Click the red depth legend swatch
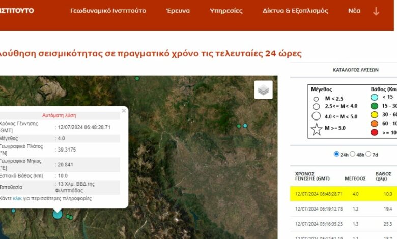This screenshot has width=397, height=239. point(374,132)
